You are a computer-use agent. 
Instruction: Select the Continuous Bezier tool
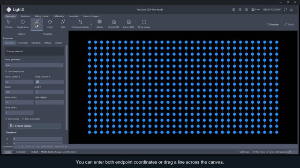click(x=80, y=24)
